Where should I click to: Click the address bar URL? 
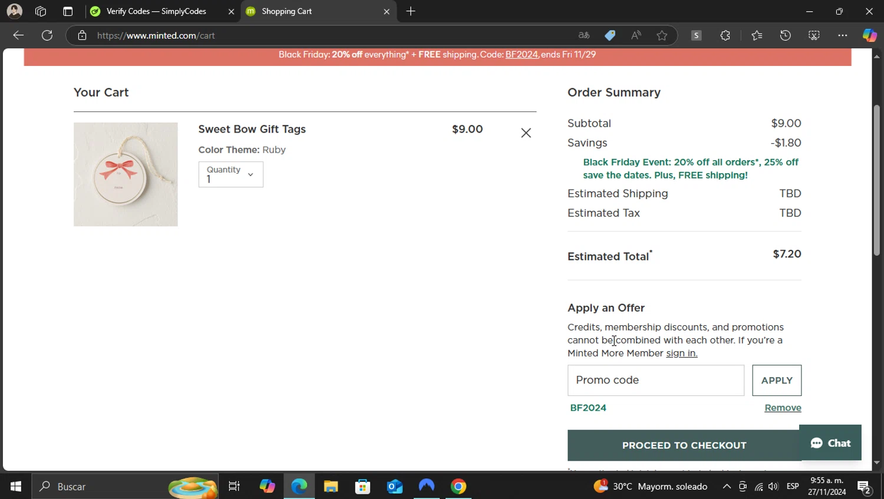coord(156,35)
